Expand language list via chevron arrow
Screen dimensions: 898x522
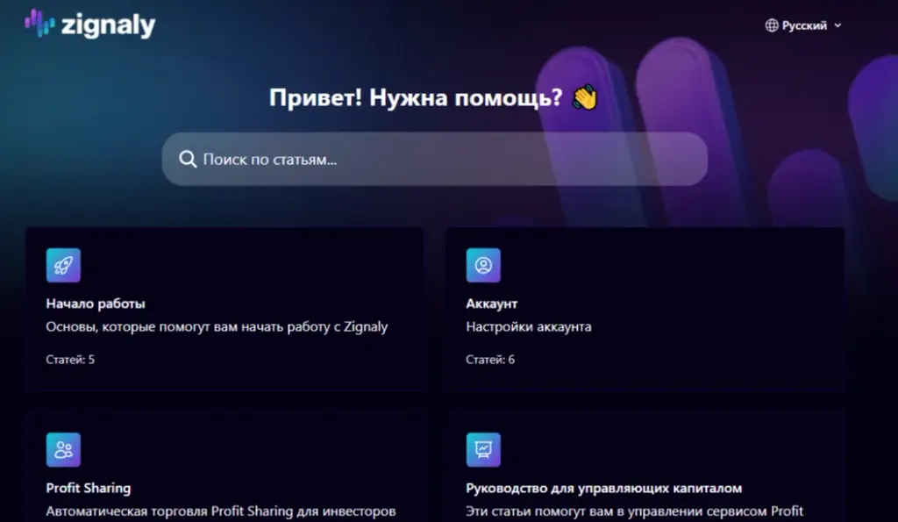point(837,25)
